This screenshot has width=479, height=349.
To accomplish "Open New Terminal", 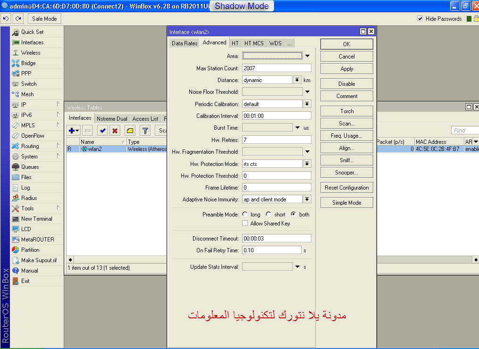I will tap(37, 219).
